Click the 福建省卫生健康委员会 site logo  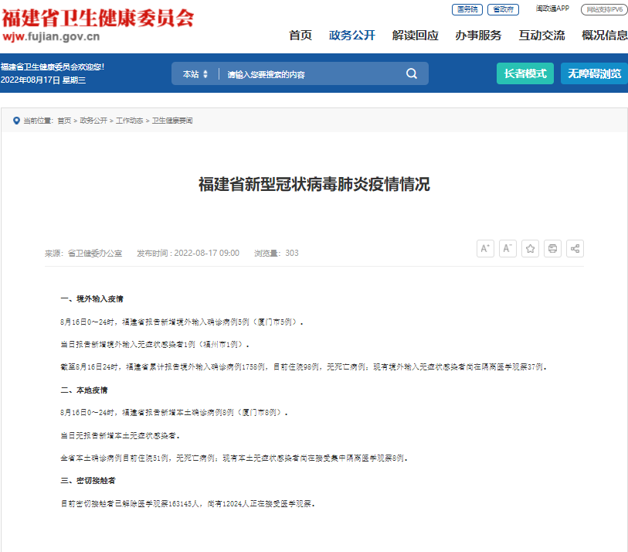point(98,25)
